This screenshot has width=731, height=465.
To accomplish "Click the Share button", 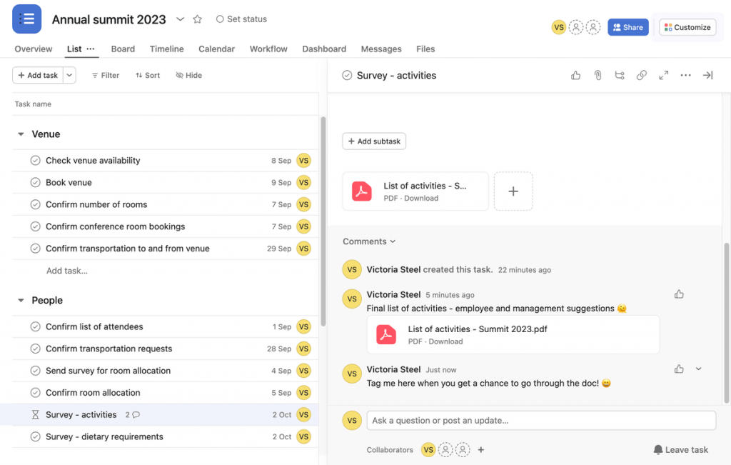I will (627, 27).
